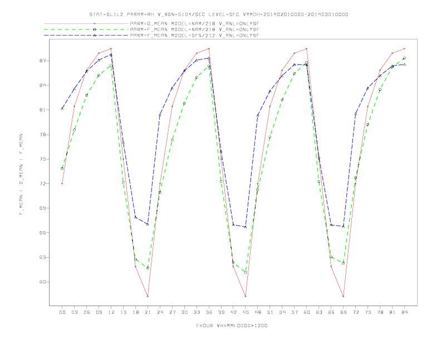Click the x-axis forecast hour 12
The height and width of the screenshot is (340, 441).
(x=111, y=312)
